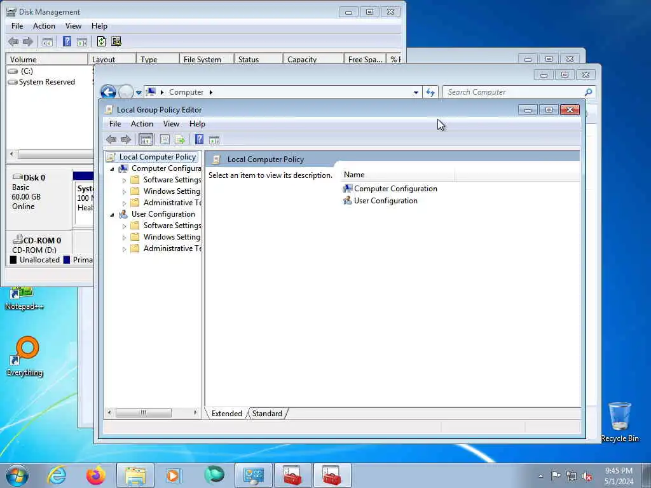Click Export List icon in Group Policy Editor
This screenshot has height=488, width=651.
pyautogui.click(x=180, y=140)
